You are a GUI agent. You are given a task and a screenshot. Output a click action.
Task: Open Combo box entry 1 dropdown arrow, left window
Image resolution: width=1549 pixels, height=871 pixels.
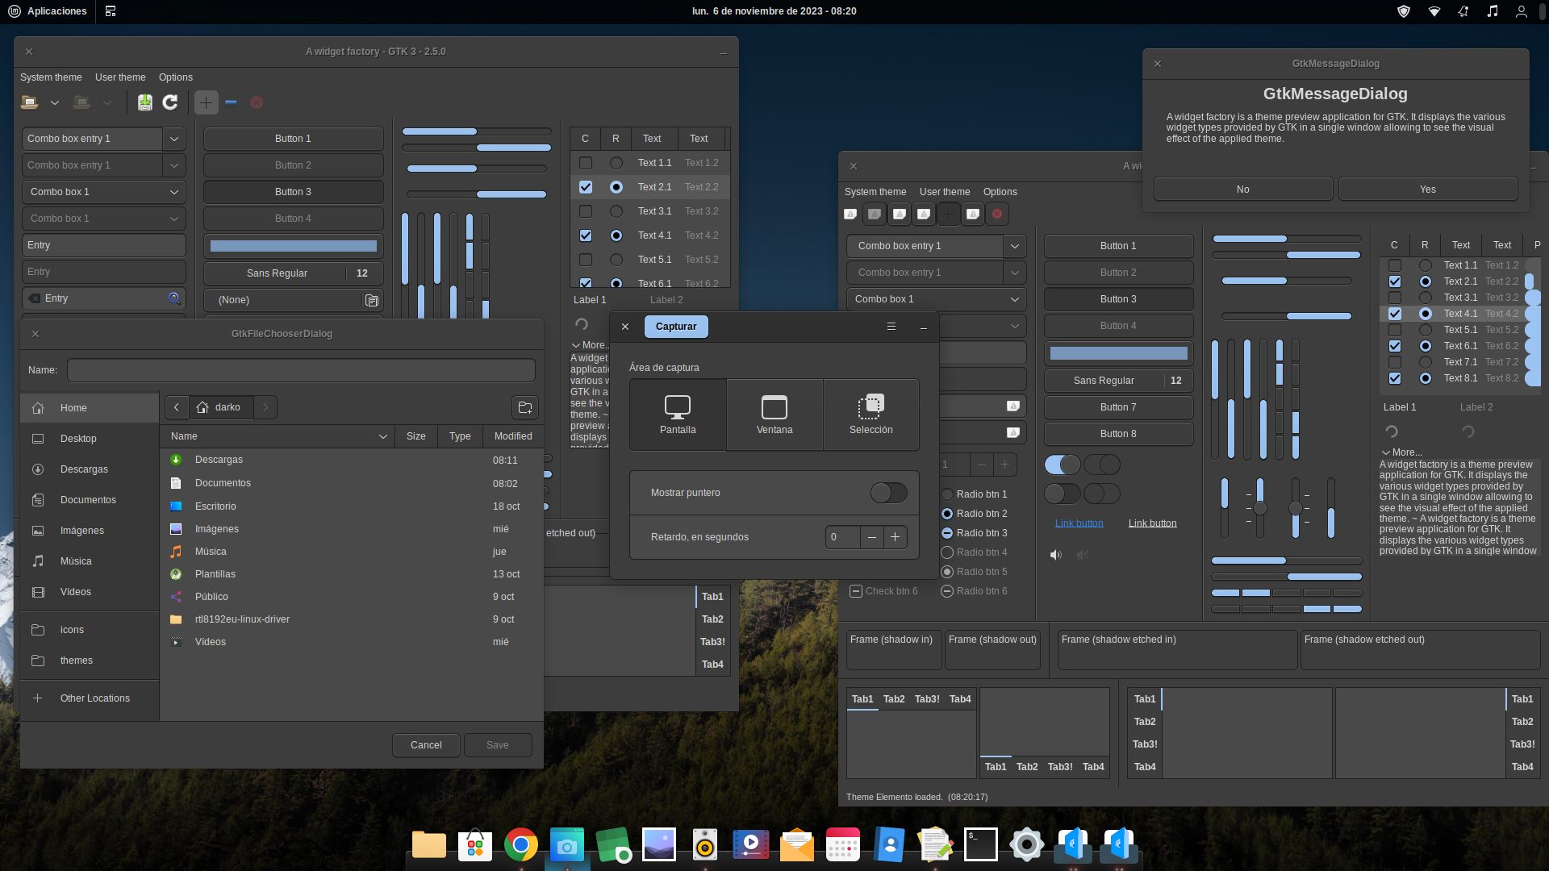(x=174, y=139)
